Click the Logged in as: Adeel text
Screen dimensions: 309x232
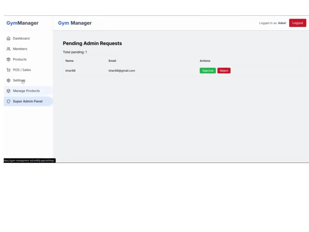273,23
